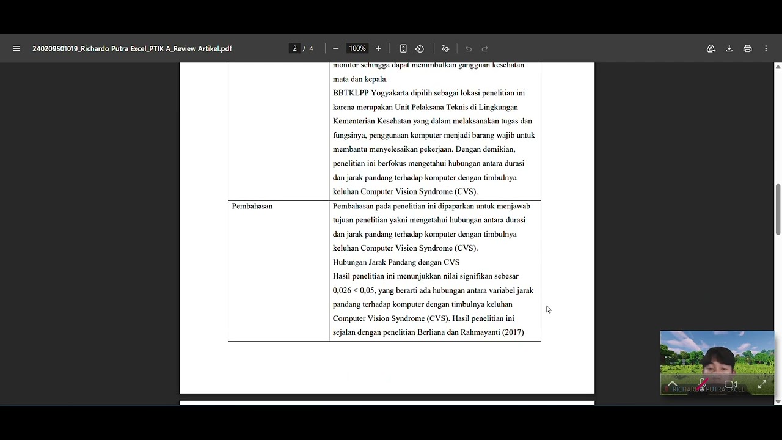782x440 pixels.
Task: Click the 100% zoom level field
Action: click(x=357, y=48)
